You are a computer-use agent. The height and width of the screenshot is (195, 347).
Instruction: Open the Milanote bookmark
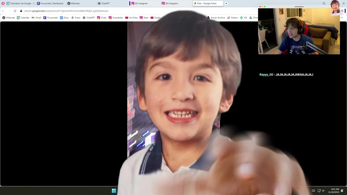tap(9, 18)
